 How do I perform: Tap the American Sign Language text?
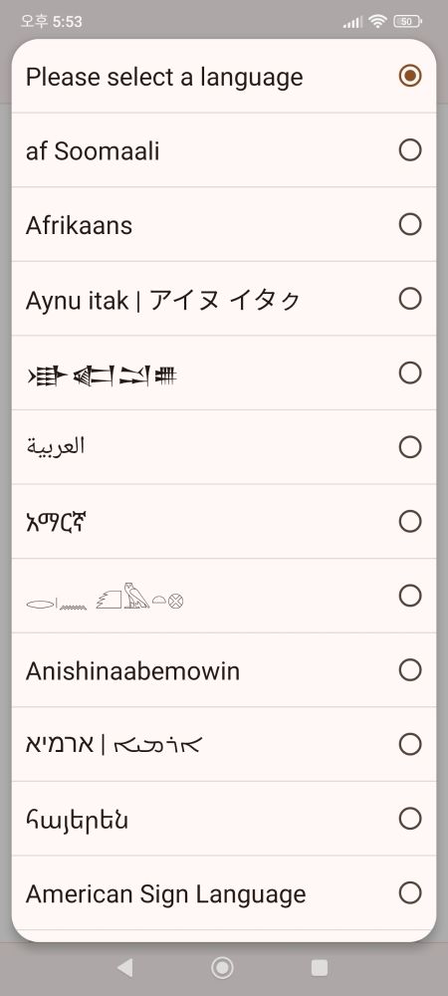click(x=165, y=895)
